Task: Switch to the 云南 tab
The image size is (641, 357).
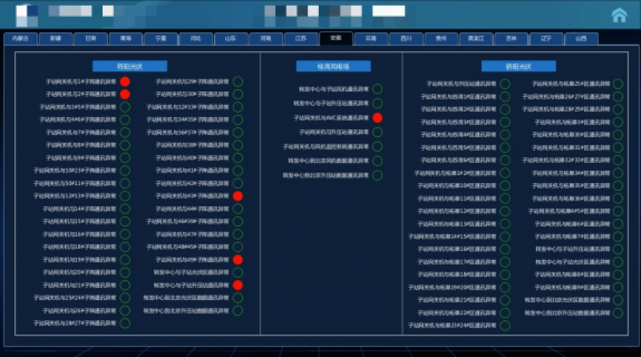Action: [371, 39]
